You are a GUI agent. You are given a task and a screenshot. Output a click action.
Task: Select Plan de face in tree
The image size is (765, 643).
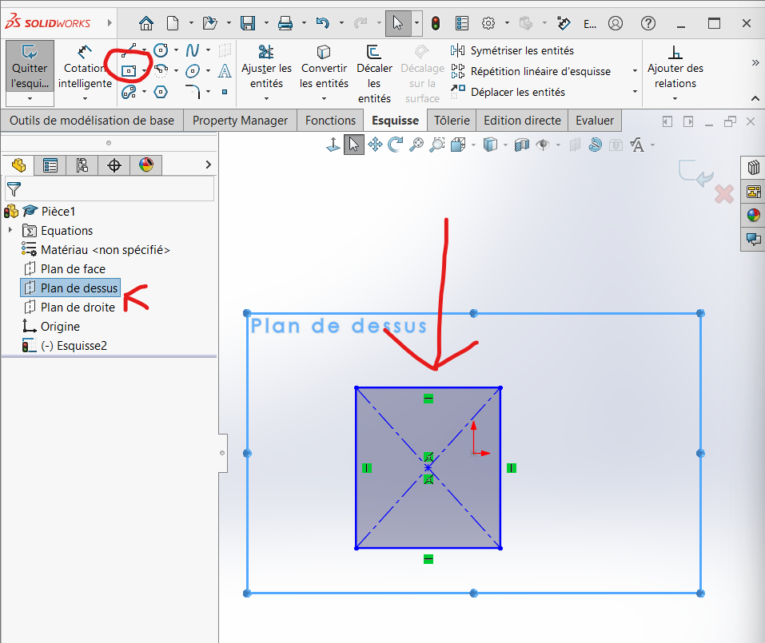click(x=73, y=268)
